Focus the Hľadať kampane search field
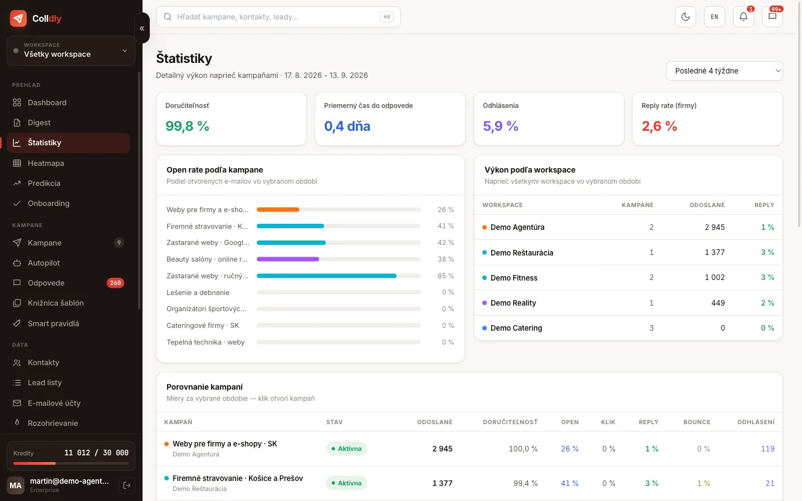 point(278,17)
